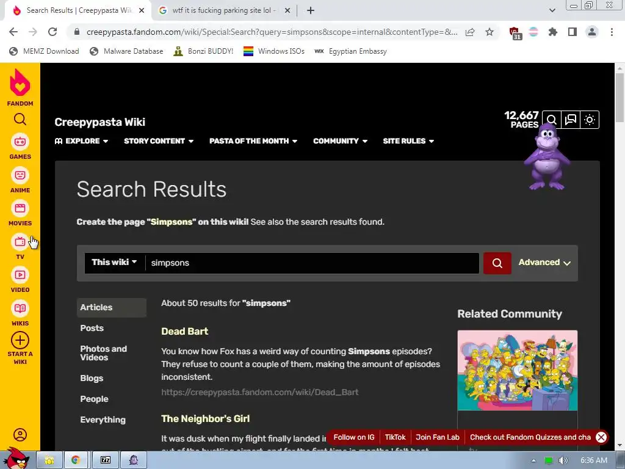This screenshot has height=469, width=625.
Task: Open the Windows ISOs bookmark
Action: tap(274, 51)
